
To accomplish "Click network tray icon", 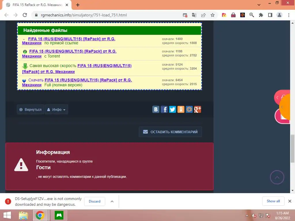I will [261, 216].
